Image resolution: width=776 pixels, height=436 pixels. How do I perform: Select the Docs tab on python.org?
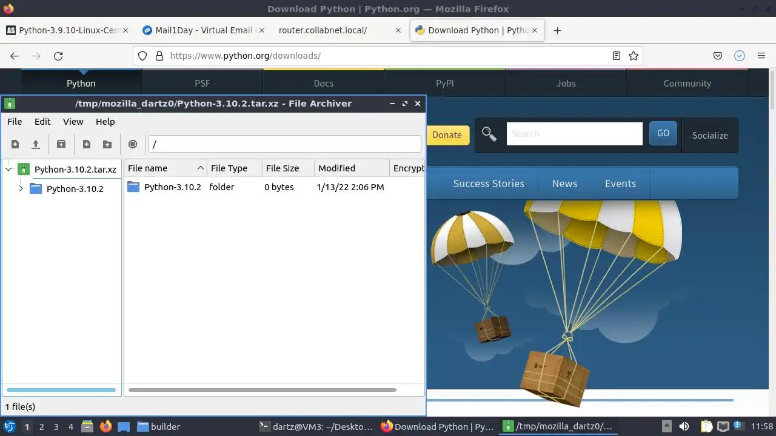click(x=323, y=83)
